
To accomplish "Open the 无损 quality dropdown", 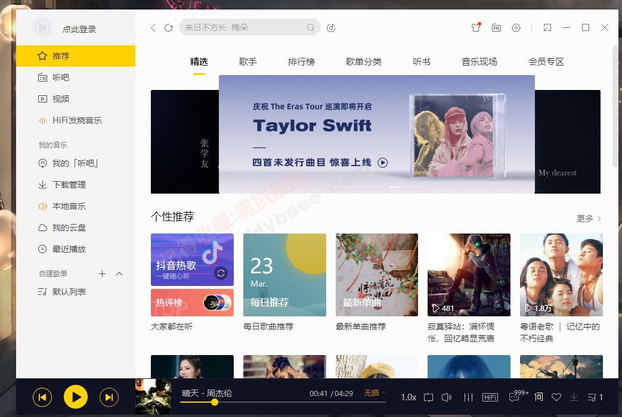I will click(x=375, y=393).
